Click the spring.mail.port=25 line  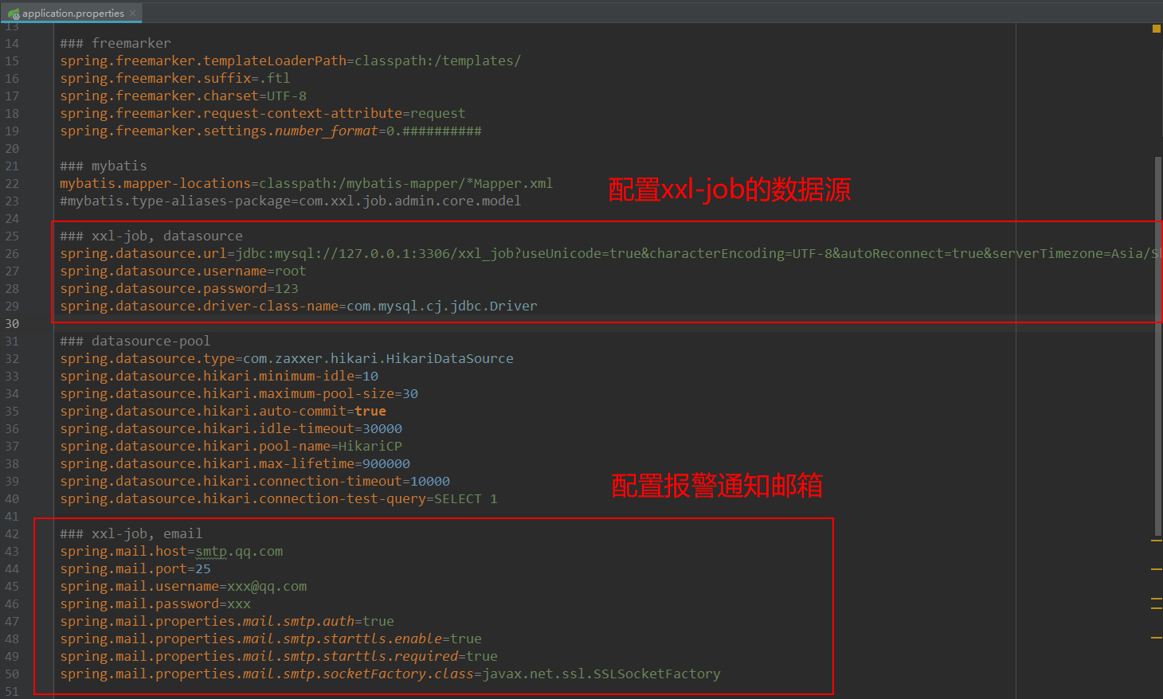tap(135, 568)
